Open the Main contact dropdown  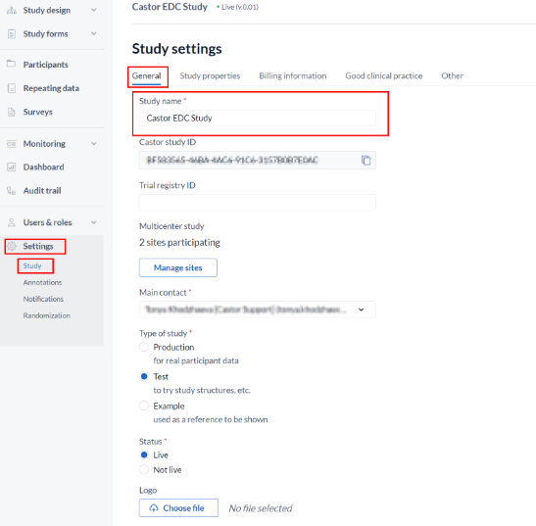(257, 310)
